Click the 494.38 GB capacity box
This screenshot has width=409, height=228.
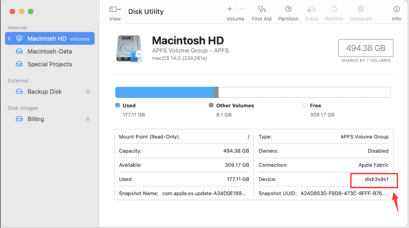pyautogui.click(x=366, y=48)
